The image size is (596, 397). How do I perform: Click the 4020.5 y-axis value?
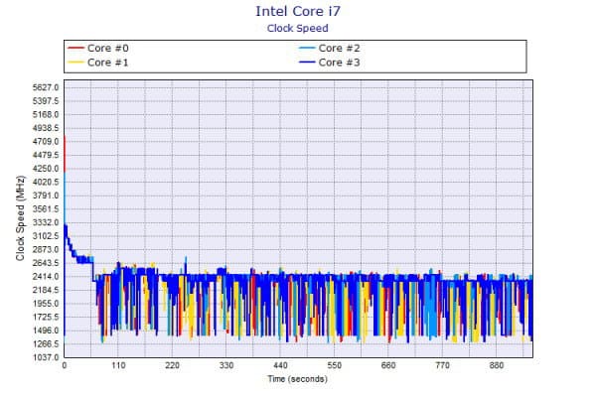coord(46,182)
